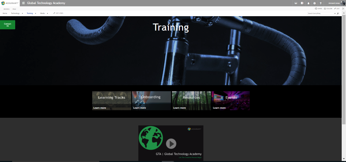The height and width of the screenshot is (162, 346).
Task: Click the Armand Jones user name
Action: [334, 3]
